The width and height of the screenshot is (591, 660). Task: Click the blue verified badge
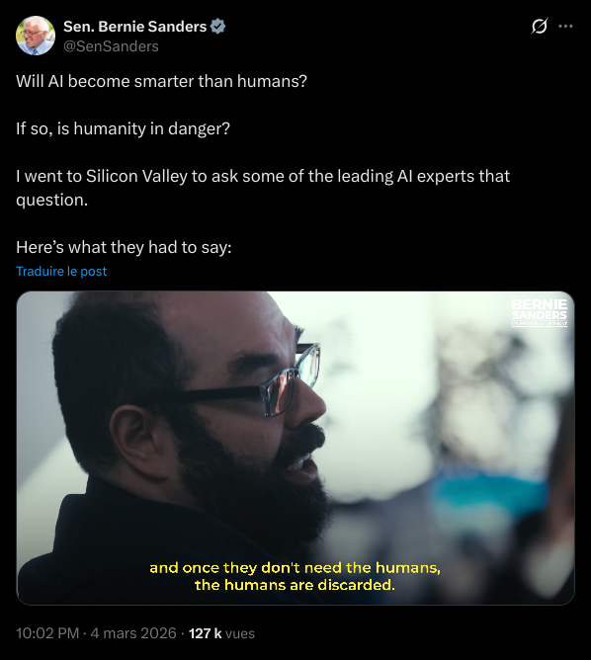218,27
